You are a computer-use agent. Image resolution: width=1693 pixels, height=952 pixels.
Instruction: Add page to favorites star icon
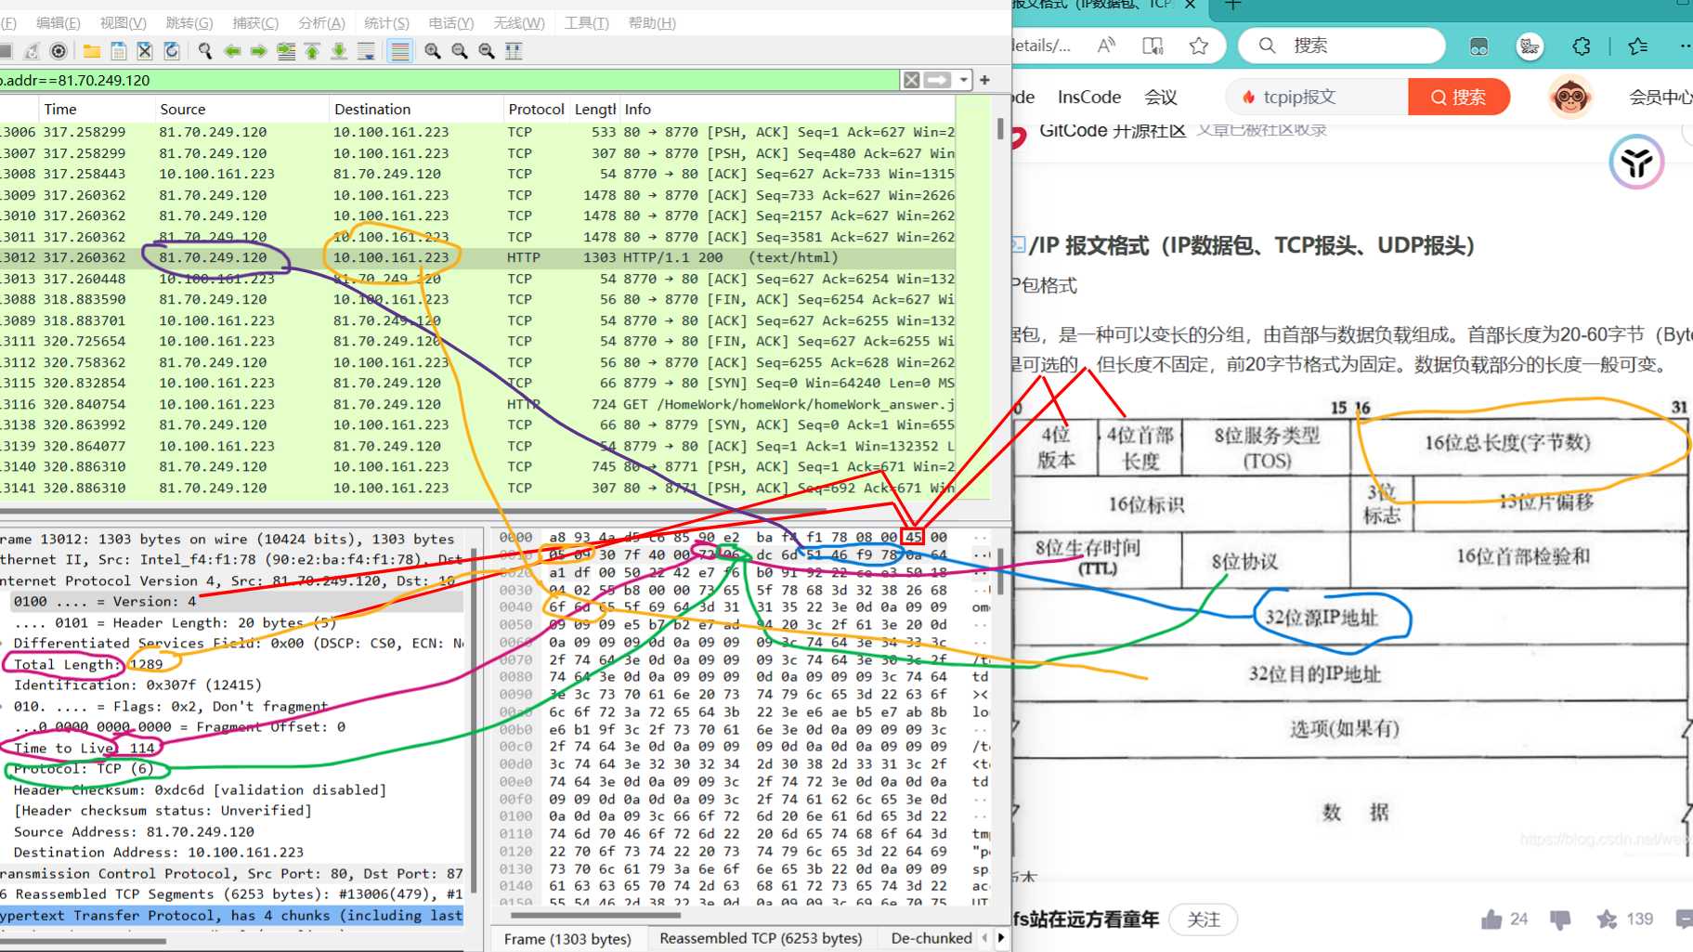(1199, 46)
